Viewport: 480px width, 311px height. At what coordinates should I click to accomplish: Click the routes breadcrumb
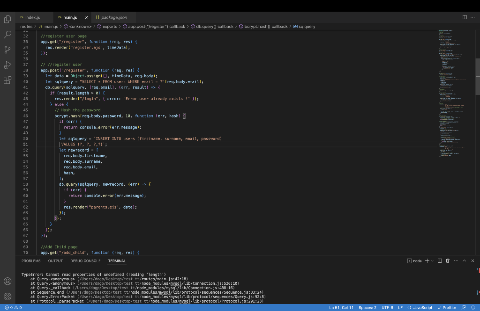(26, 27)
